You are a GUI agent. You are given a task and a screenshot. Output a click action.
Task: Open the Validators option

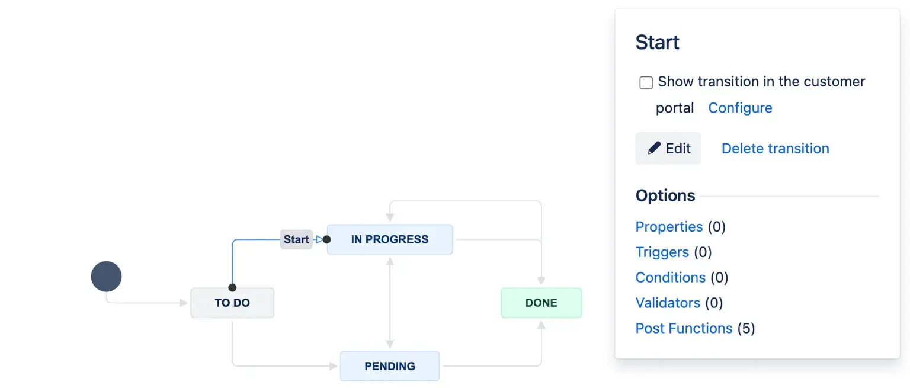click(668, 303)
